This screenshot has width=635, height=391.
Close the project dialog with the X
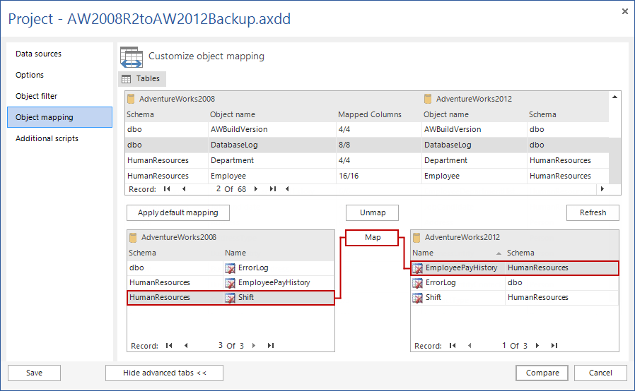(x=625, y=11)
